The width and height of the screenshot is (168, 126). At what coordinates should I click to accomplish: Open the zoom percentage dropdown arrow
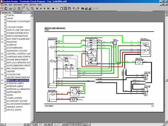point(45,124)
